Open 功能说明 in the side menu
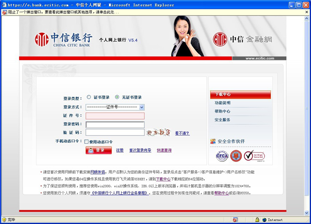 point(223,103)
